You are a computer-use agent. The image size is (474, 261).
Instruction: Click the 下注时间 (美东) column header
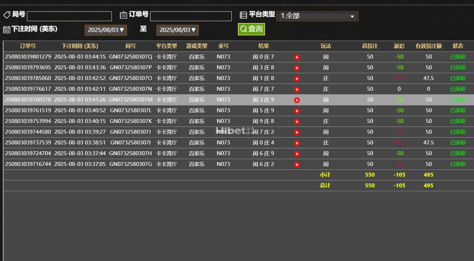[x=80, y=46]
